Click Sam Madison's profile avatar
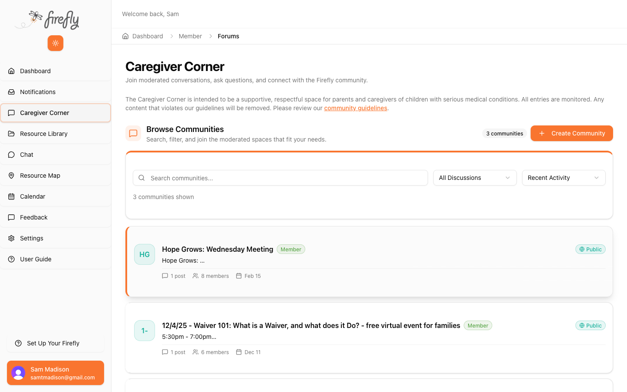The image size is (627, 392). coord(18,373)
